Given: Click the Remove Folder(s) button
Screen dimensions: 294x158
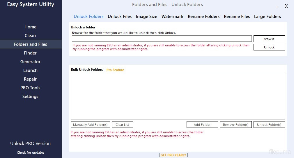Looking at the screenshot, I should [x=236, y=125].
